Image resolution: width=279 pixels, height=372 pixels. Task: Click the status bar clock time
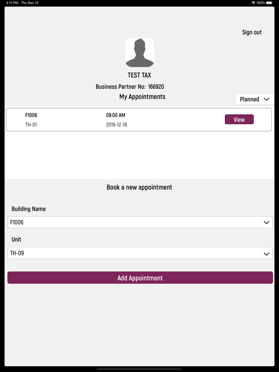pos(12,3)
